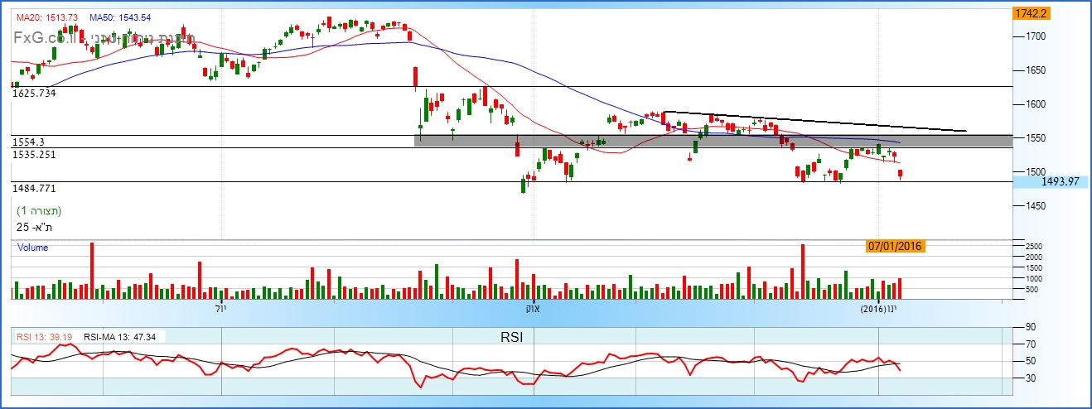The image size is (1092, 409).
Task: Click the tallest red volume bar near the chart's left edge
Action: [91, 271]
